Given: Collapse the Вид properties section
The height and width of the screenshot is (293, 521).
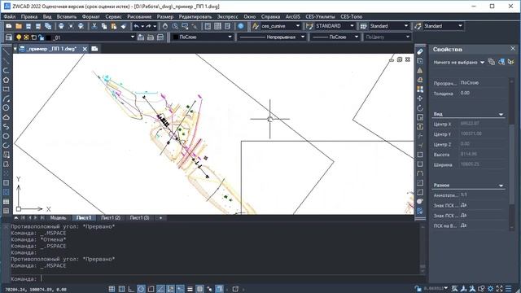Looking at the screenshot, I should pos(501,114).
